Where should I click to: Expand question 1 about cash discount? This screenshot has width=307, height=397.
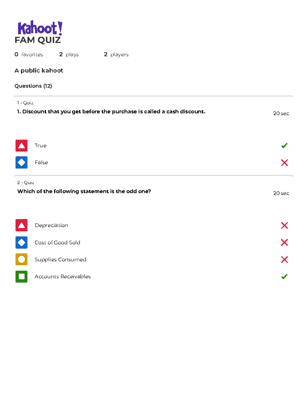coord(111,111)
